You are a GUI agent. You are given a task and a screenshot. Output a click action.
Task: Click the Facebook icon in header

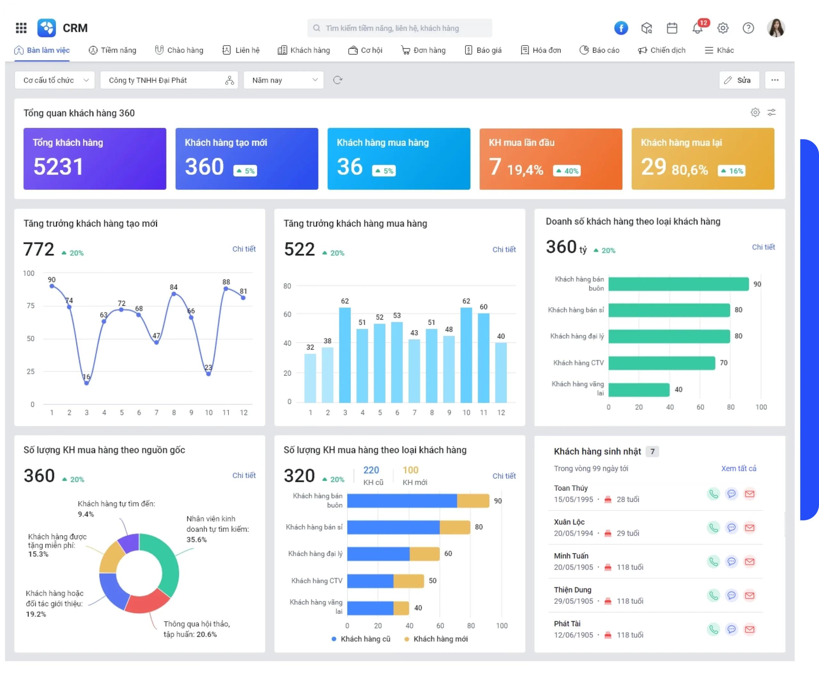[x=621, y=28]
